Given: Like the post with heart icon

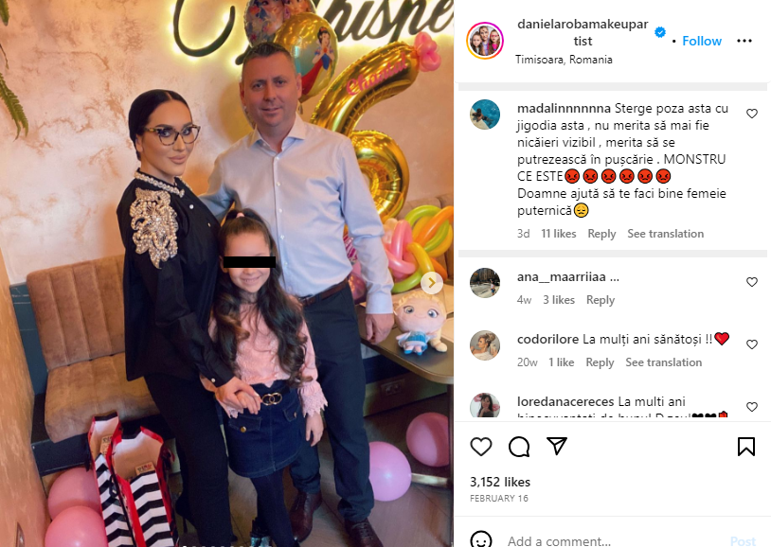Looking at the screenshot, I should click(481, 447).
